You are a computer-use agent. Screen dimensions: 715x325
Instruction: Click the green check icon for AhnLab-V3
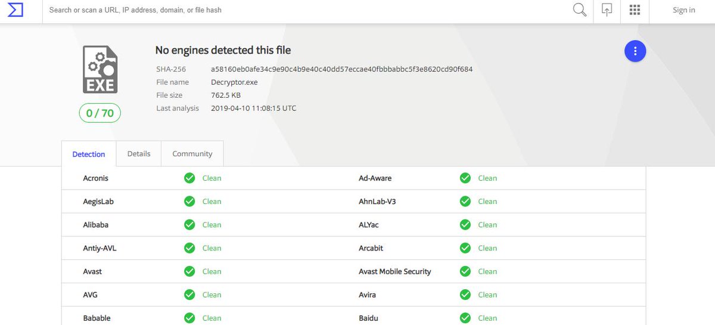(465, 202)
